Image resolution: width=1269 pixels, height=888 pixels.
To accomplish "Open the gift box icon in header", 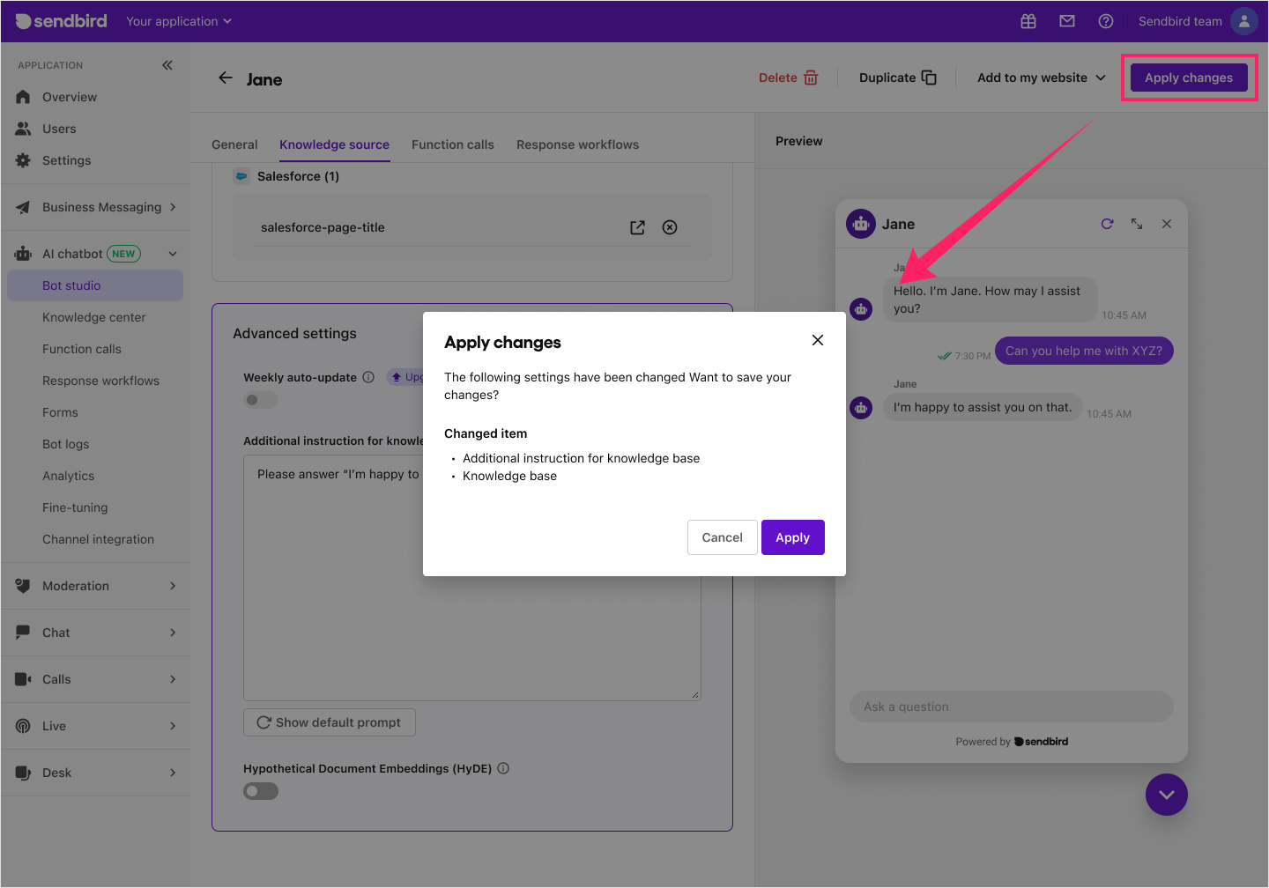I will click(x=1028, y=21).
